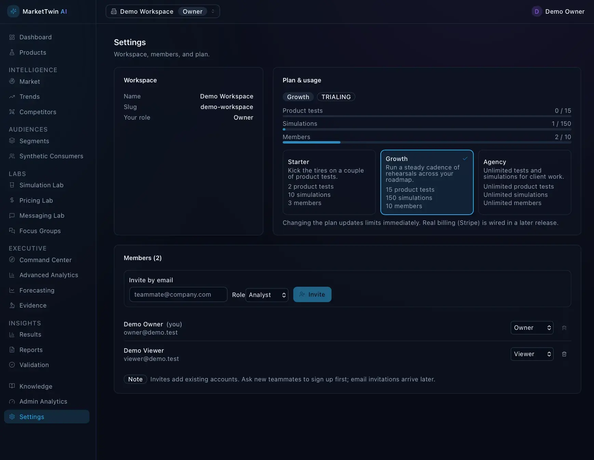Go to the Reports page

(31, 350)
